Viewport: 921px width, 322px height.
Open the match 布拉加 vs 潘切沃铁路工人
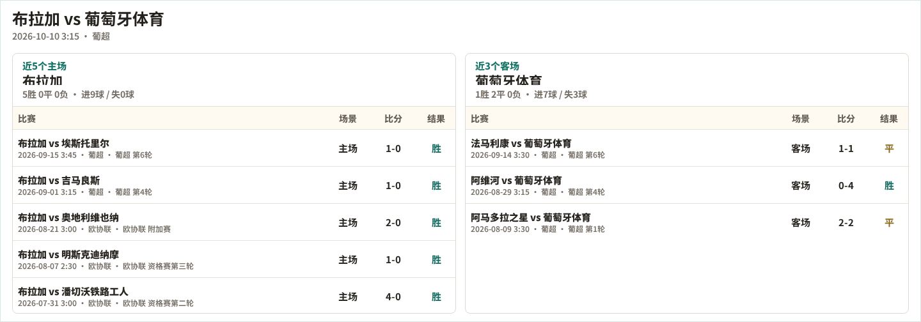pyautogui.click(x=73, y=291)
